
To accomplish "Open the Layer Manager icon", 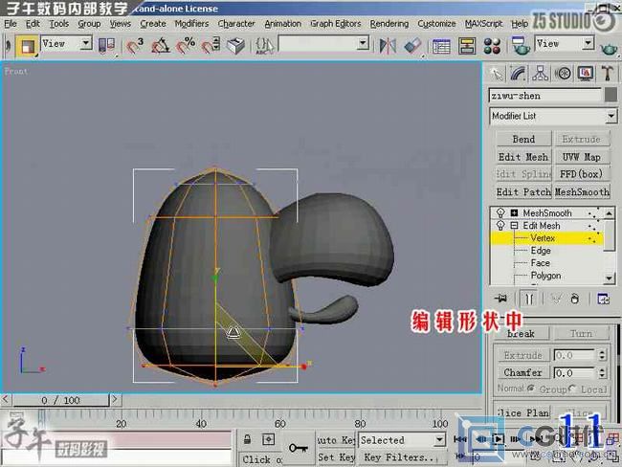I will [441, 46].
